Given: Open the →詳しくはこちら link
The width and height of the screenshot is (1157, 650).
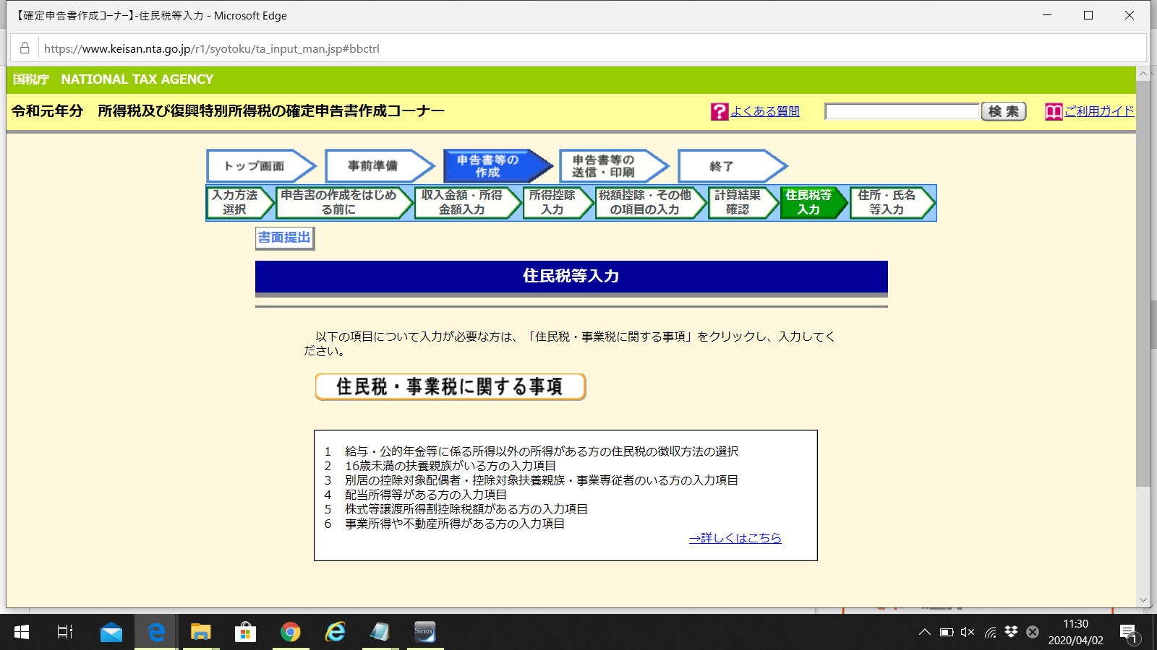Looking at the screenshot, I should (x=735, y=538).
